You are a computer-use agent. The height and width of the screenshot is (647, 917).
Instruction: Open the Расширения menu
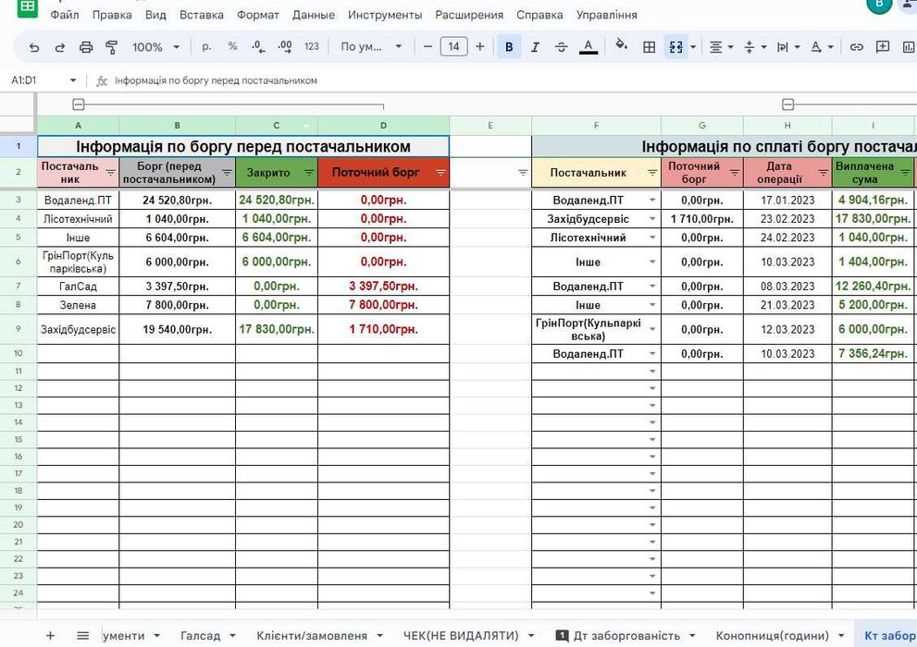click(x=469, y=15)
